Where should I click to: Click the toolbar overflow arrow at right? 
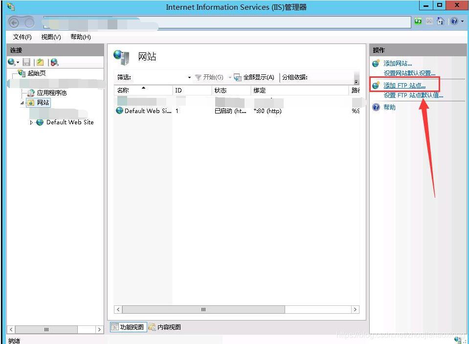356,82
